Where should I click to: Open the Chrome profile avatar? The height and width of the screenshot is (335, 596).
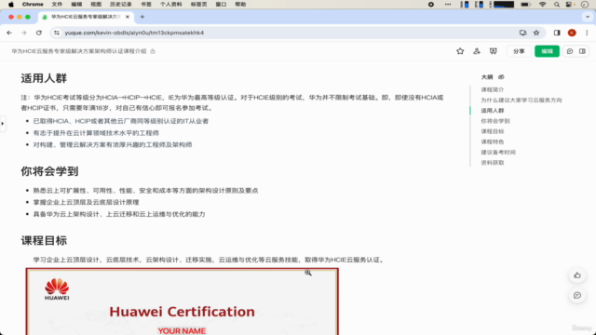[x=572, y=33]
